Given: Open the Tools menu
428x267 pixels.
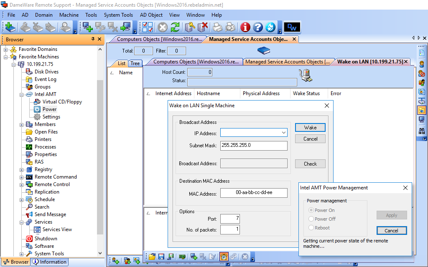Looking at the screenshot, I should 91,15.
